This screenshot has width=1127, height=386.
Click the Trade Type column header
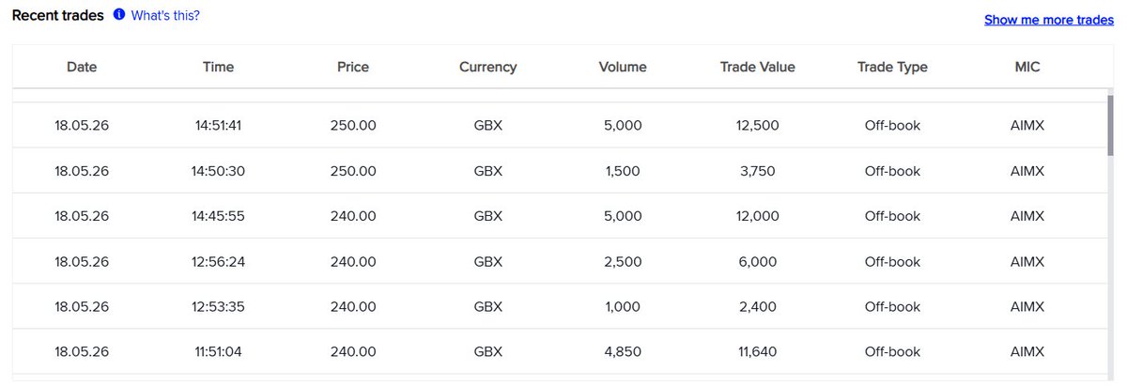892,67
